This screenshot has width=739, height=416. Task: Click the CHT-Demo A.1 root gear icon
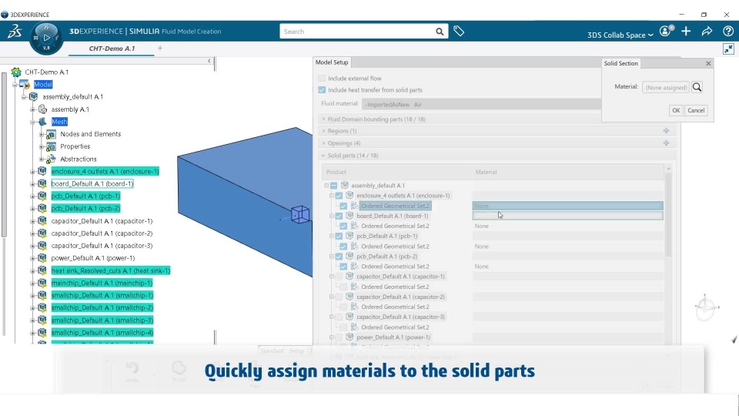point(16,72)
